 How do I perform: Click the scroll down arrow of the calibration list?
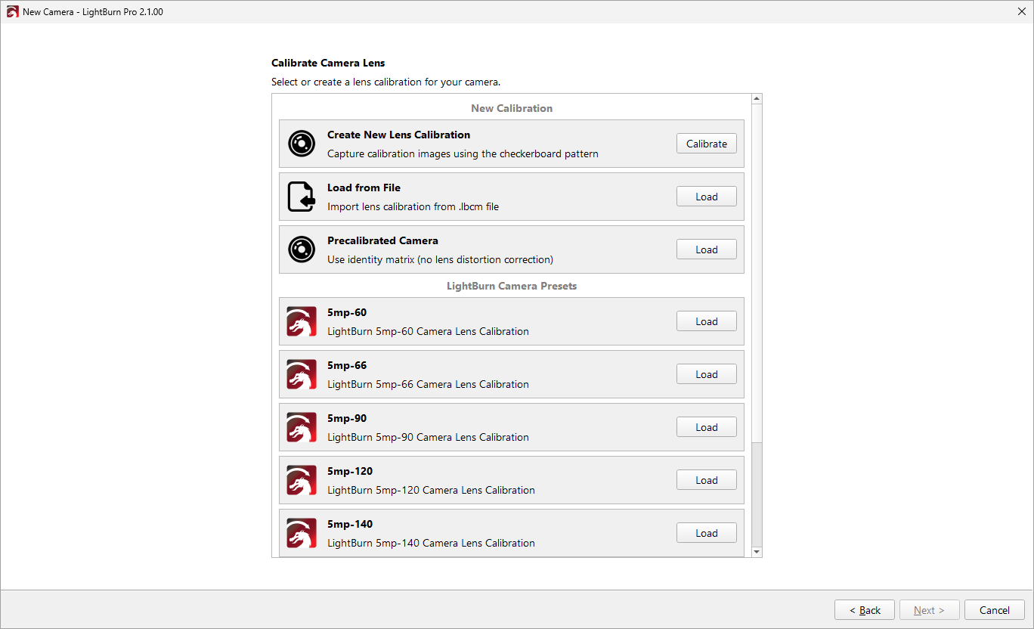[757, 552]
